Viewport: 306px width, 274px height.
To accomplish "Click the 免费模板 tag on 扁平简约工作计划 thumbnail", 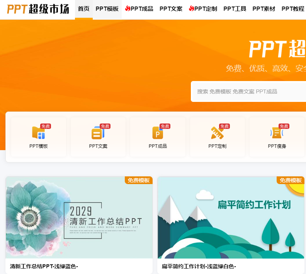I will [x=291, y=180].
